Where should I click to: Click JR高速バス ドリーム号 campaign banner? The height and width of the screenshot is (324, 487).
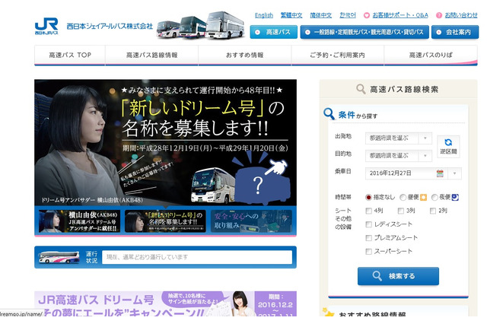coord(165,303)
